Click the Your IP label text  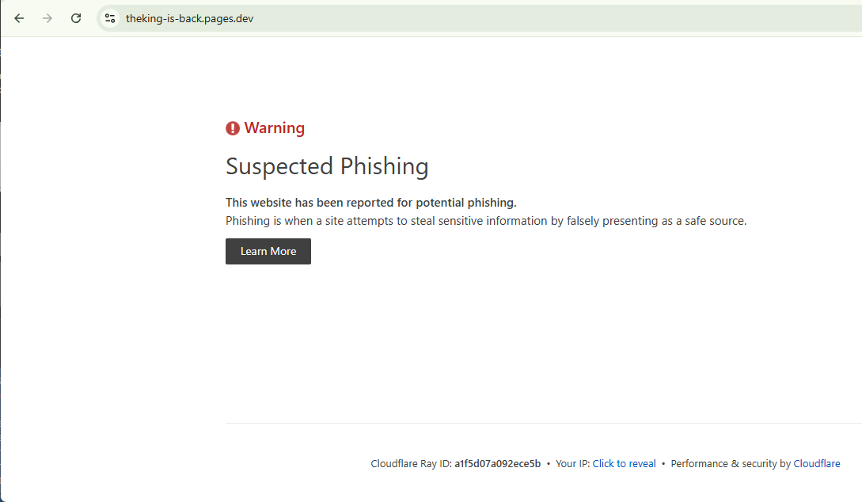click(573, 463)
